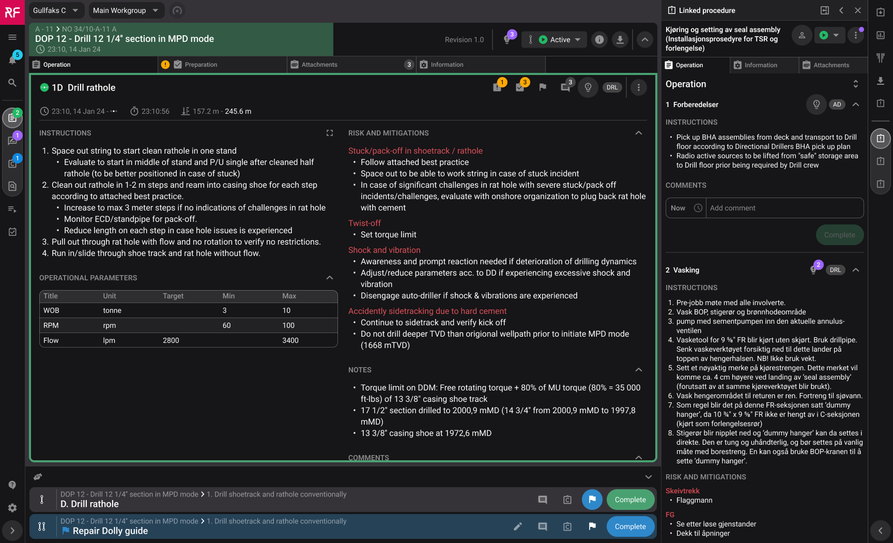Toggle the blue flag on D. Drill rathole
The width and height of the screenshot is (893, 543).
coord(592,500)
